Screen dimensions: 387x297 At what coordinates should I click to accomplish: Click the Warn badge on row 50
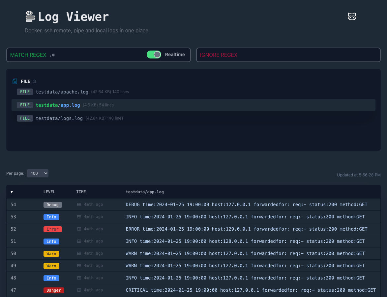click(x=51, y=253)
